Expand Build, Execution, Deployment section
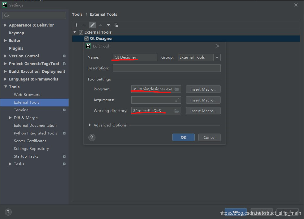 click(6, 72)
